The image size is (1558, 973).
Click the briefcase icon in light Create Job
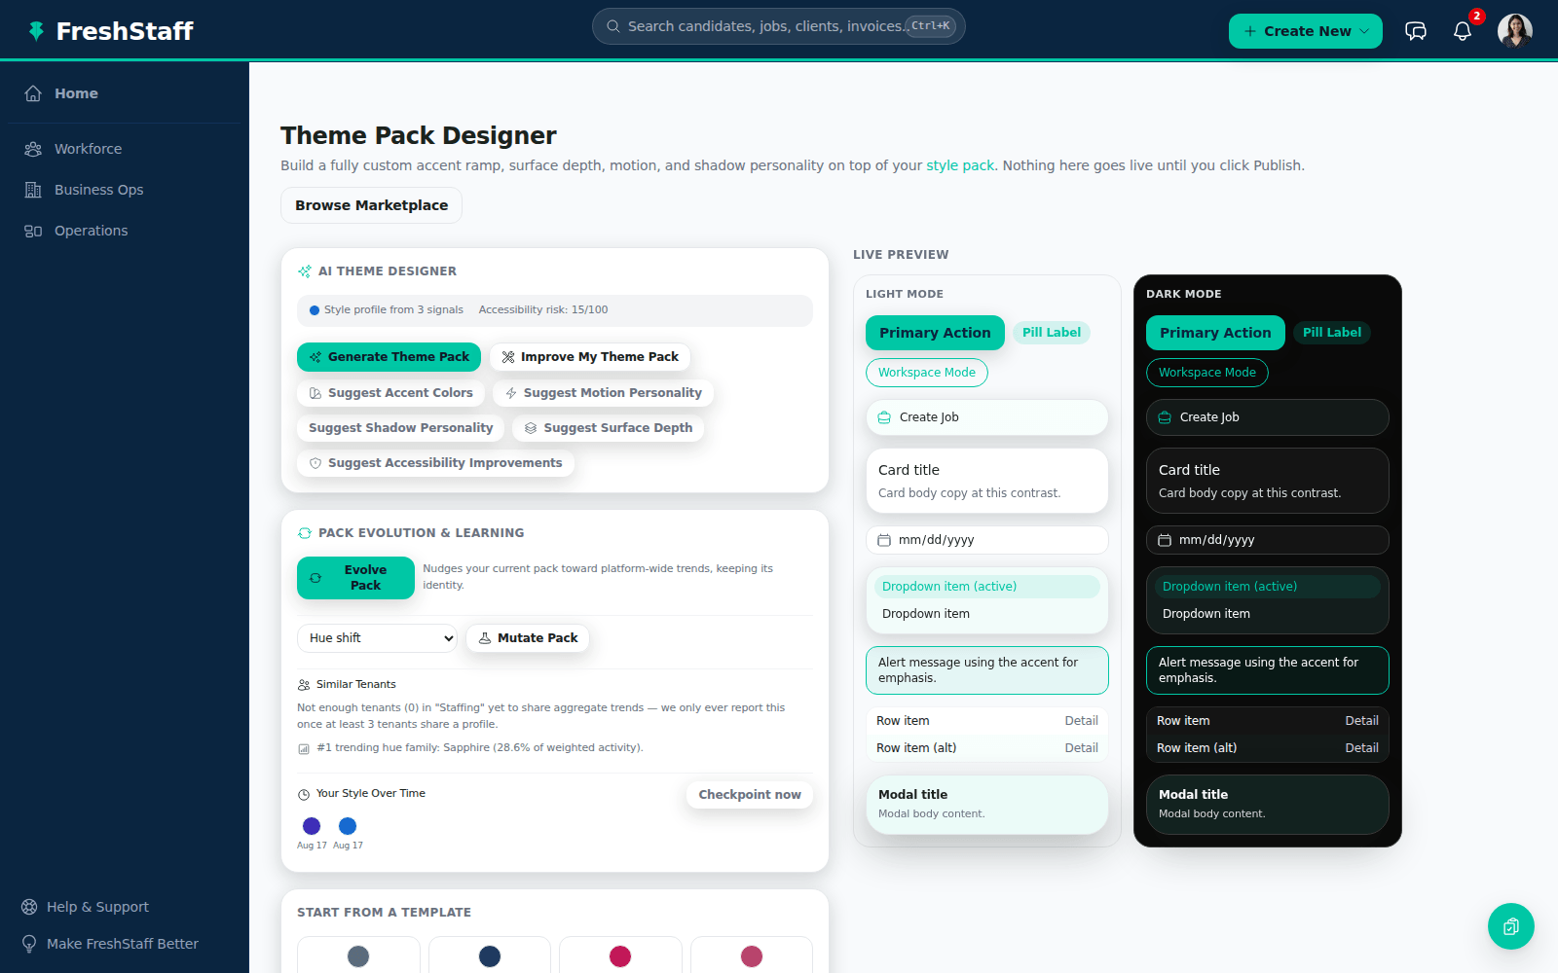tap(884, 417)
